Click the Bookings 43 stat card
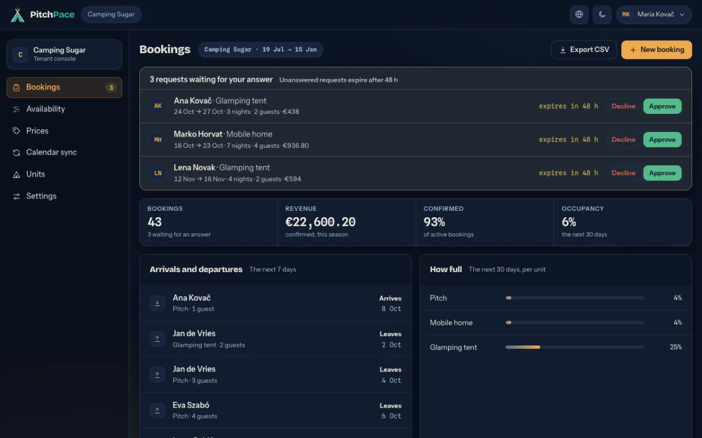702x438 pixels. pos(208,222)
